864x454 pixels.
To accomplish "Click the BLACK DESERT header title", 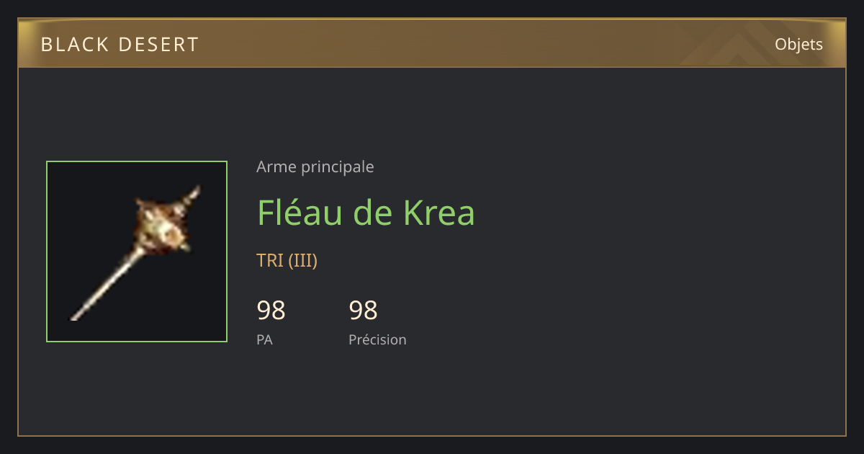I will click(120, 45).
